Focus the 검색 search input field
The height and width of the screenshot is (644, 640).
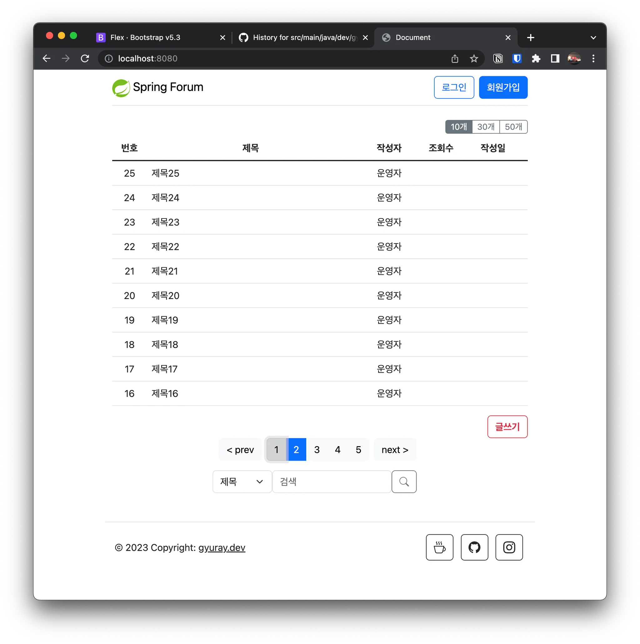[332, 482]
